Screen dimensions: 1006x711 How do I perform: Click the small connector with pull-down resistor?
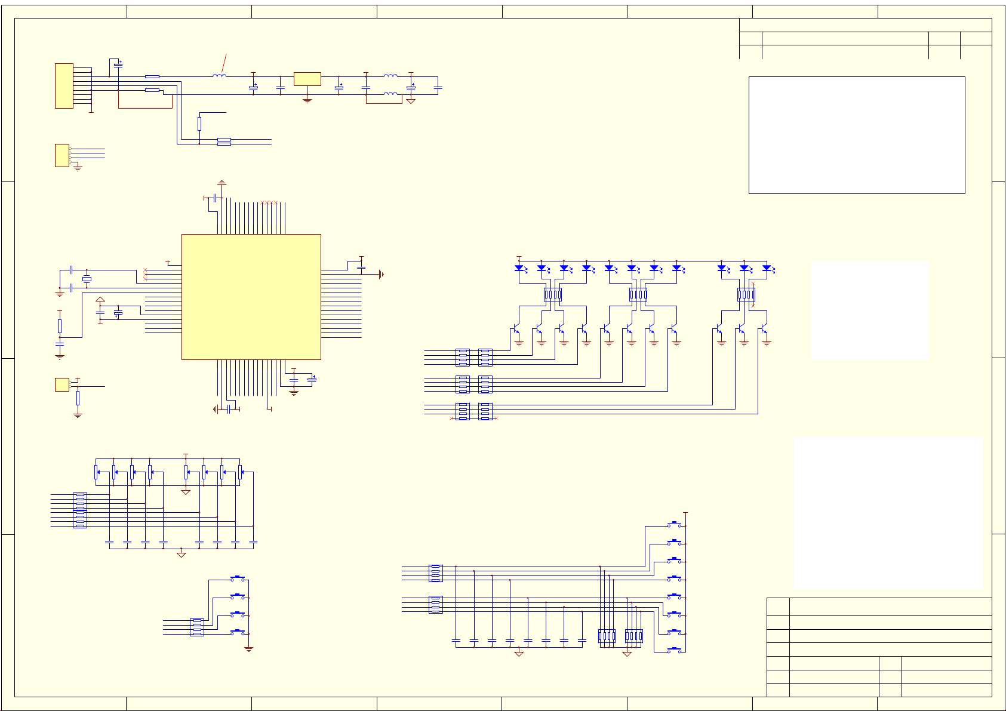click(x=61, y=384)
